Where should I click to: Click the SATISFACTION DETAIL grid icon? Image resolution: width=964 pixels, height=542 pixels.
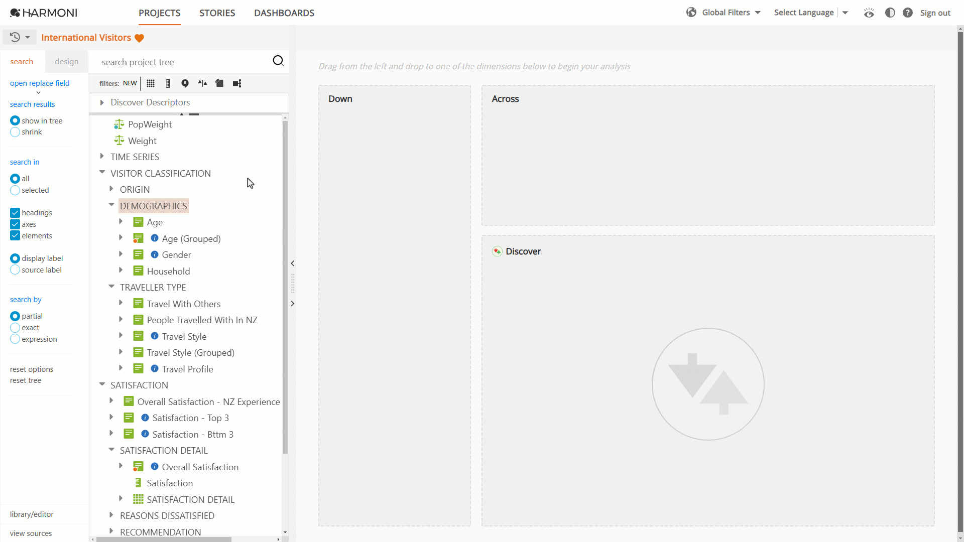(138, 499)
